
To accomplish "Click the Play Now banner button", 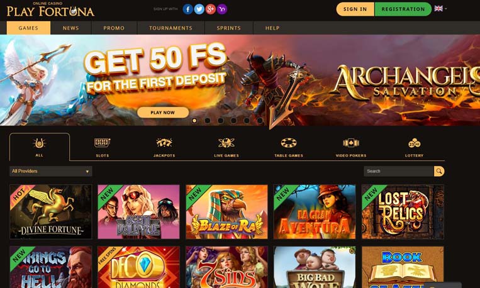I will 163,113.
